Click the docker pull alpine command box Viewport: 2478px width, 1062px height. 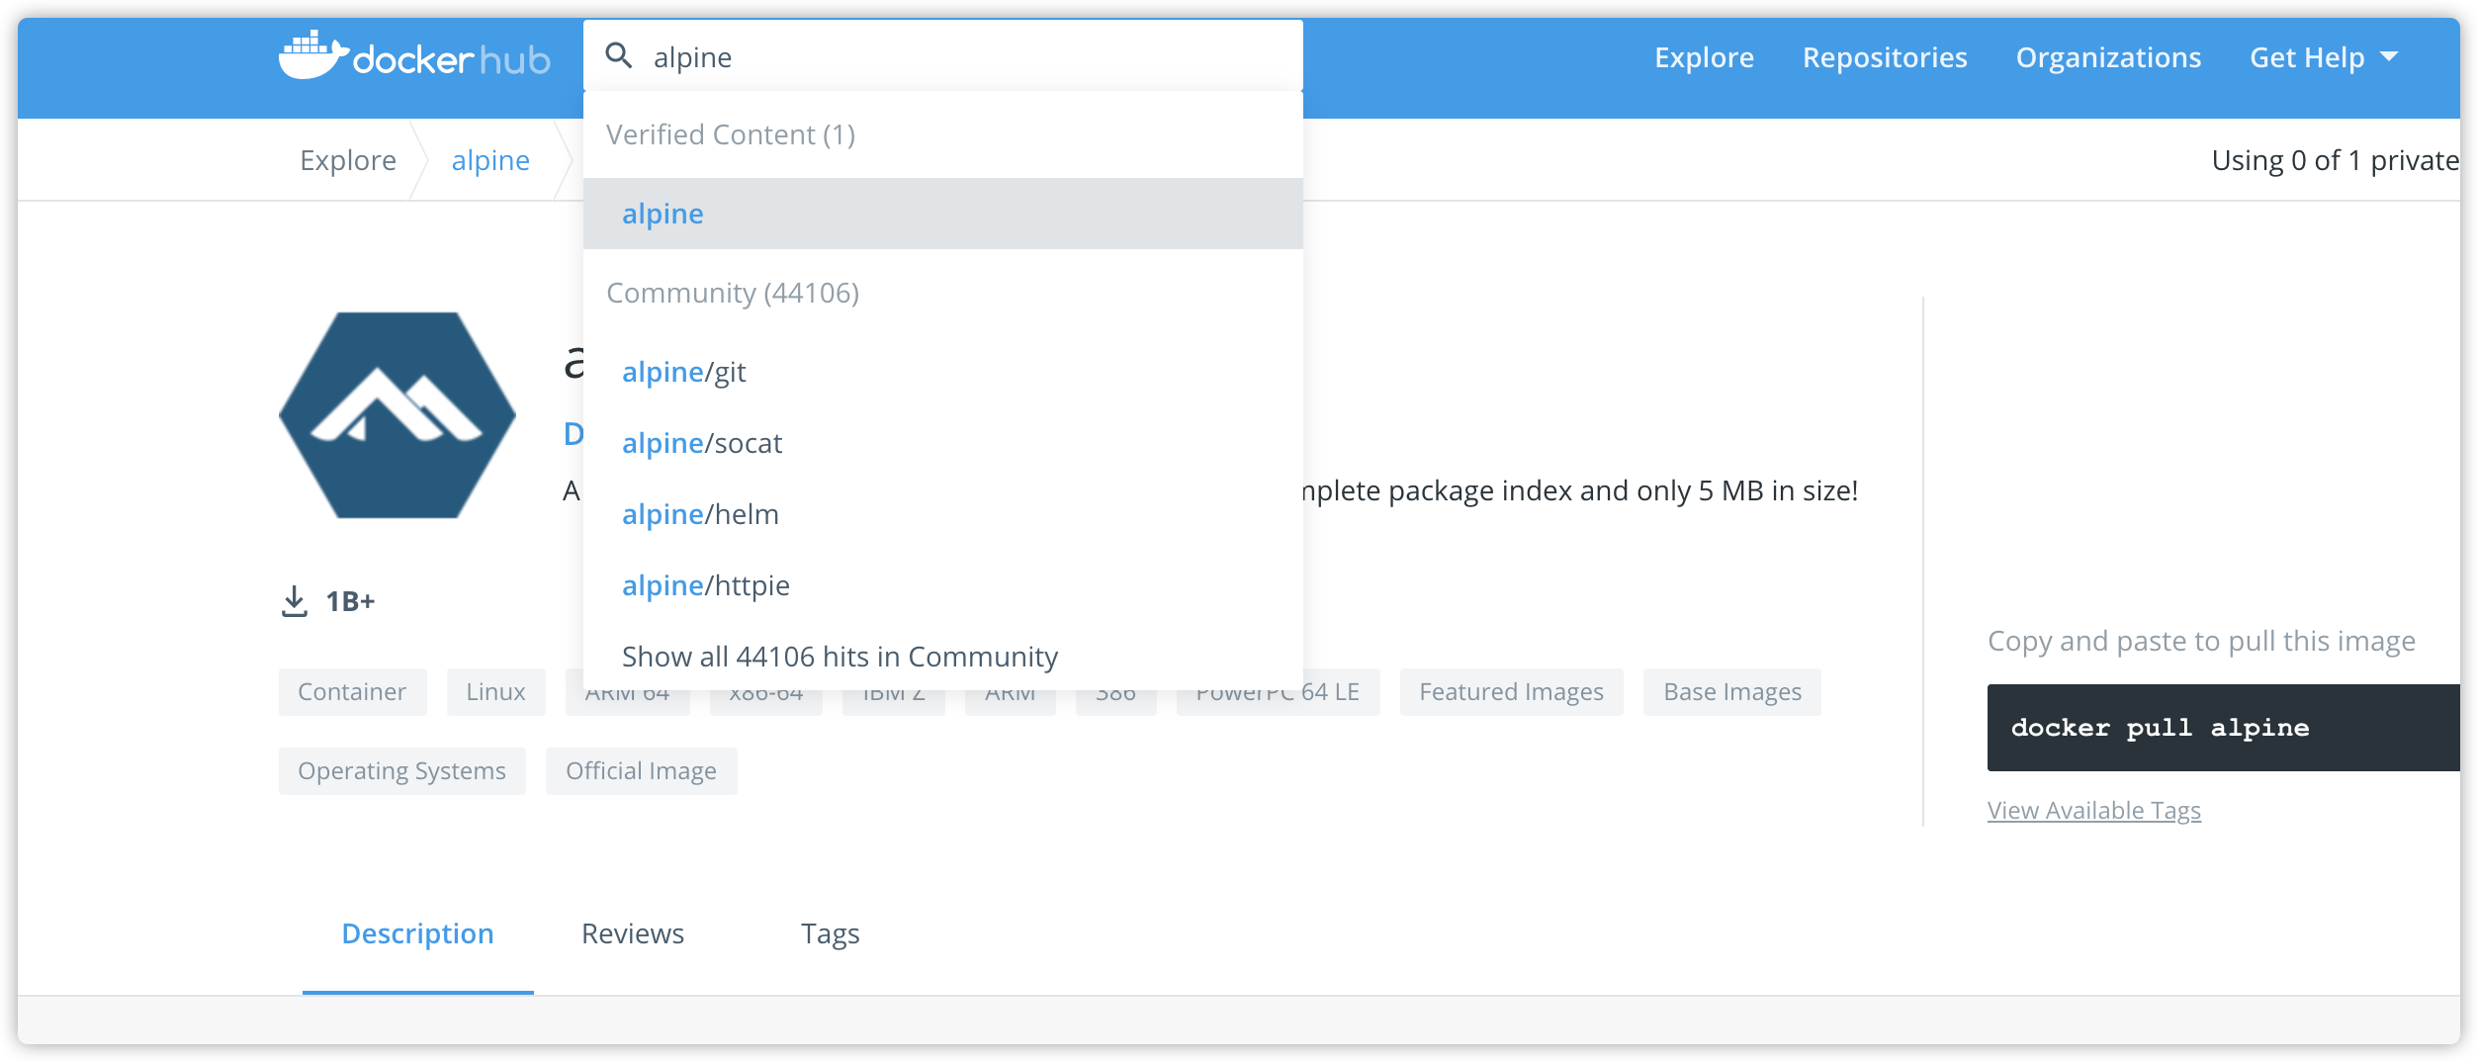[x=2223, y=728]
